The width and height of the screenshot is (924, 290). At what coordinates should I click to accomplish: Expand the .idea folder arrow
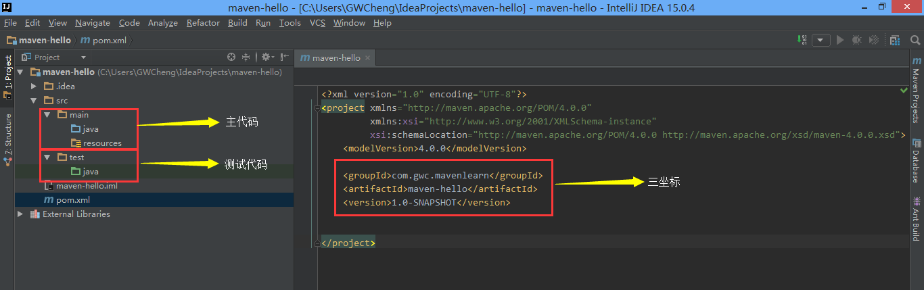pyautogui.click(x=34, y=87)
